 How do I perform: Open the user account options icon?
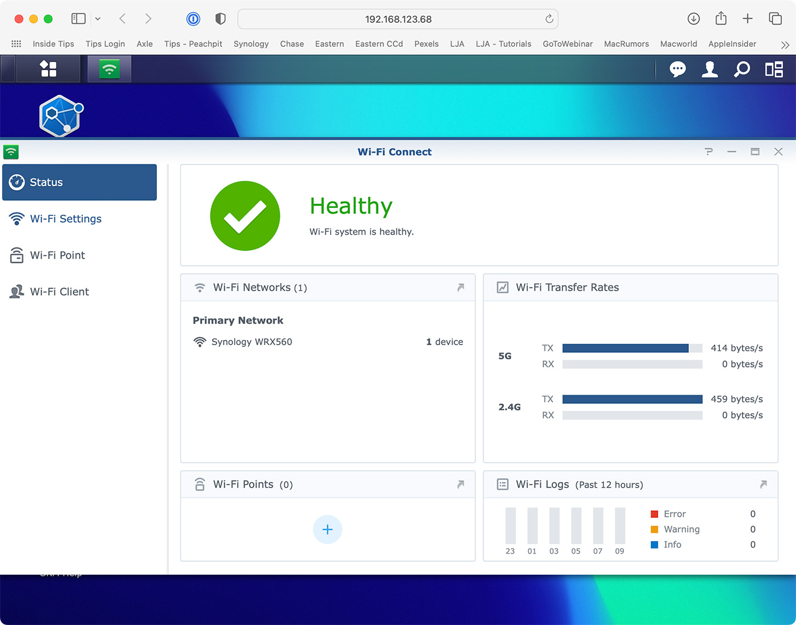point(709,70)
